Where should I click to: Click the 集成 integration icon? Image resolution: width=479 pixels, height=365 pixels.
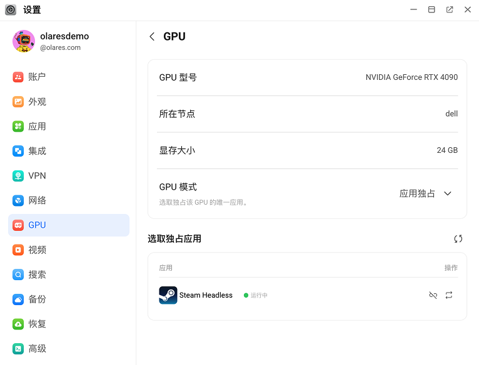pyautogui.click(x=18, y=151)
